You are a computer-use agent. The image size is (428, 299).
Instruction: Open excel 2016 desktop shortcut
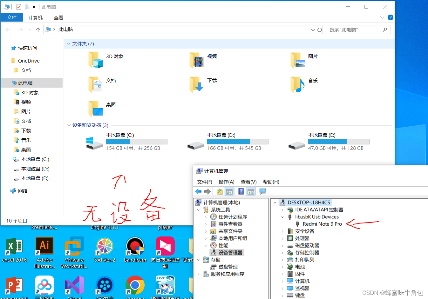pos(14,251)
